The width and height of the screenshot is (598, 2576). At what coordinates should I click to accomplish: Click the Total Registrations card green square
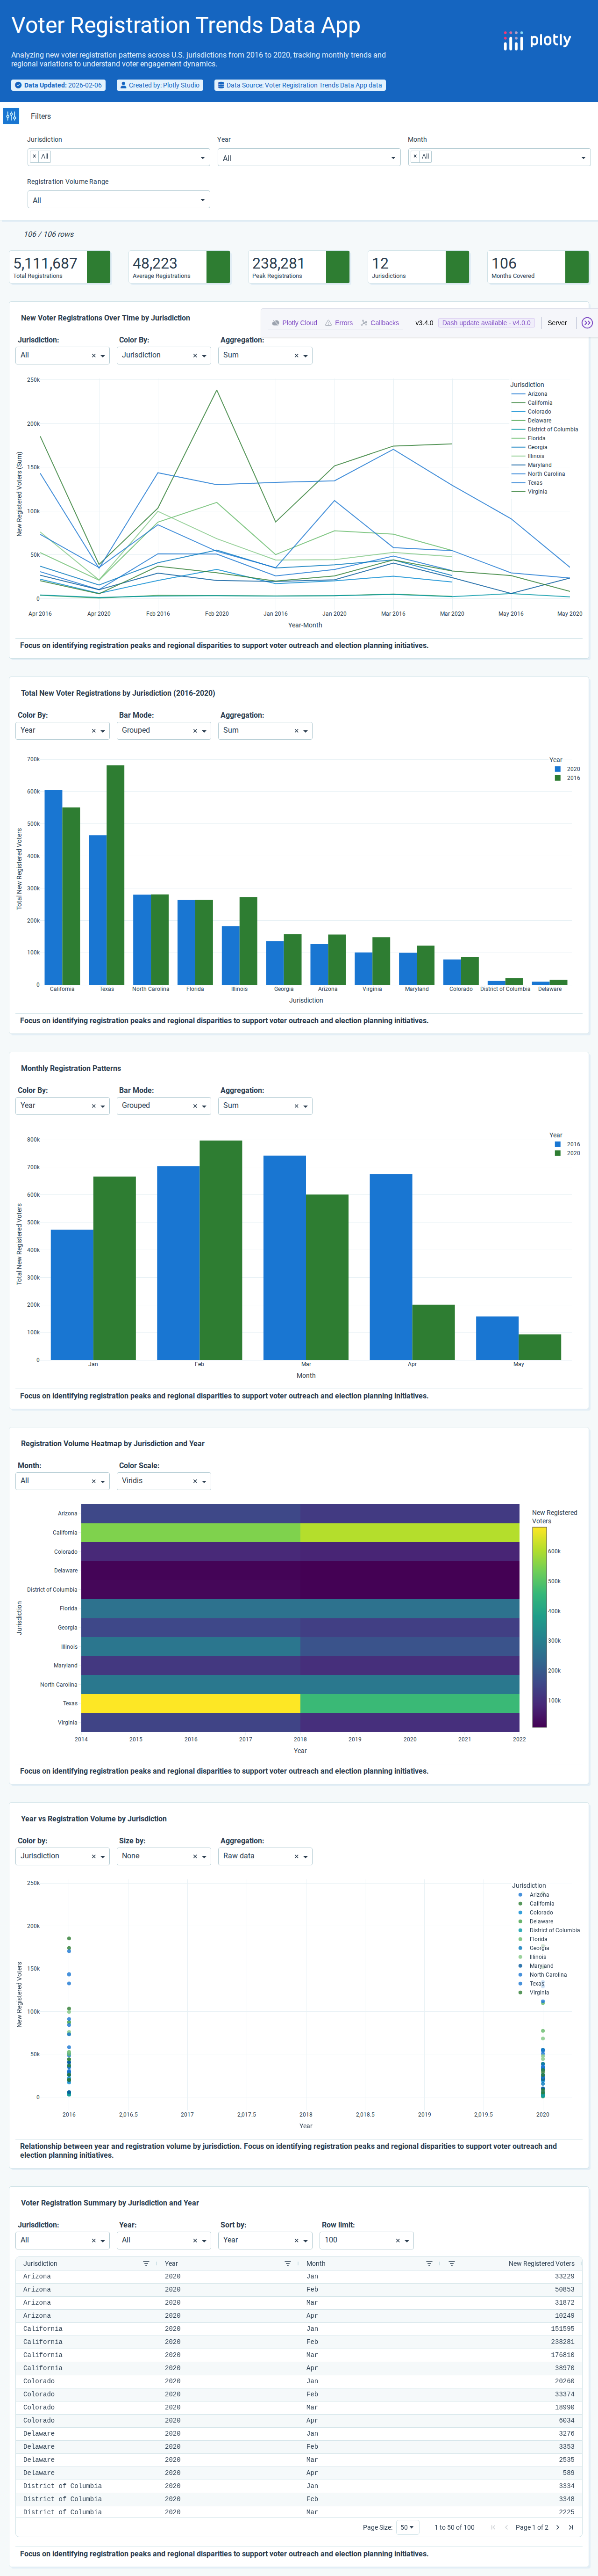click(x=99, y=267)
